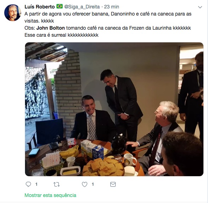Expand the tweet options chevron menu
The width and height of the screenshot is (208, 203).
point(200,7)
